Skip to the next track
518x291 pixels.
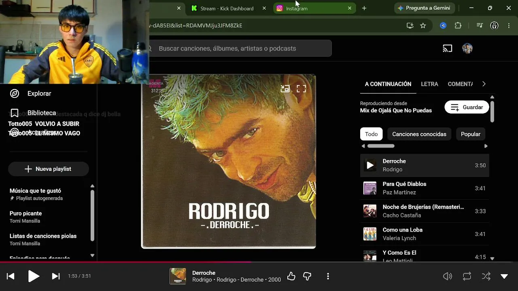(56, 276)
